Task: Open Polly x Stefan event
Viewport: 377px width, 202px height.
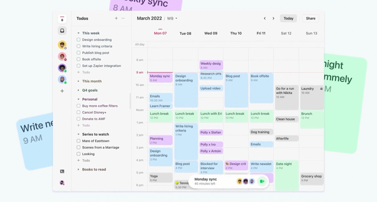Action: click(x=211, y=132)
